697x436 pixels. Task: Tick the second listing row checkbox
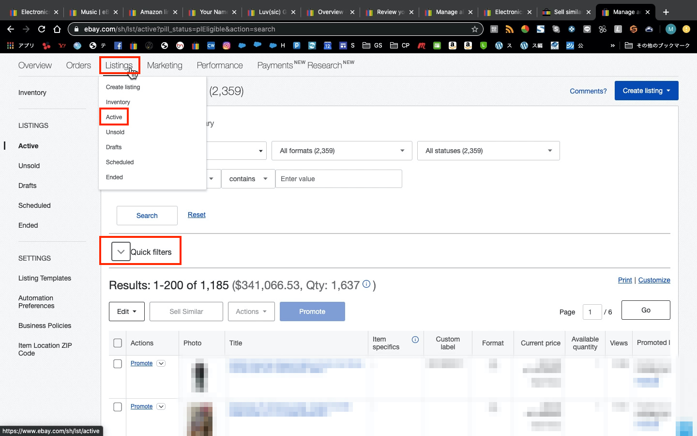click(118, 407)
